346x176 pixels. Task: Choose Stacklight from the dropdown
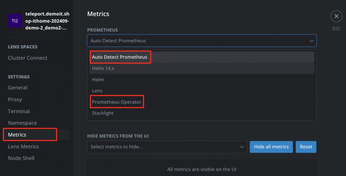pyautogui.click(x=103, y=113)
